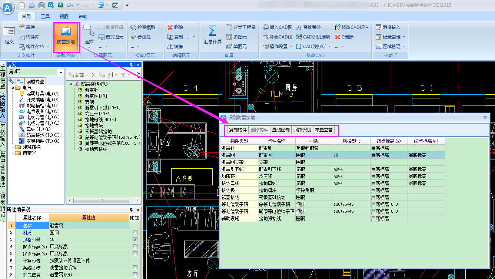
Task: Run 合法性 validity check
Action: click(141, 37)
